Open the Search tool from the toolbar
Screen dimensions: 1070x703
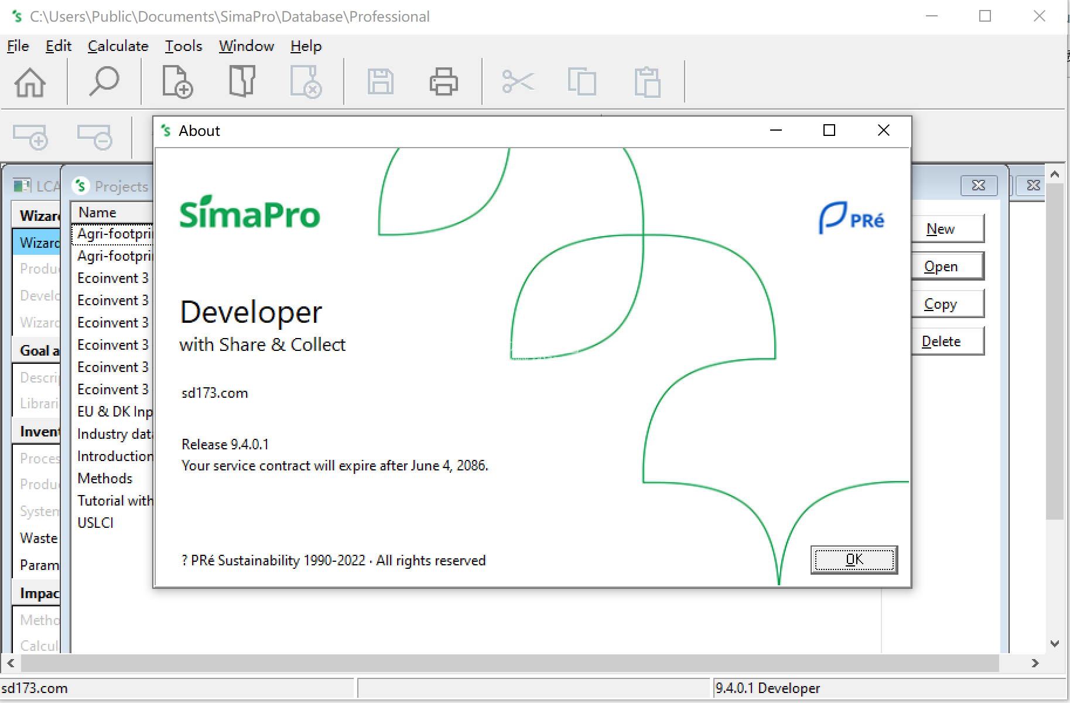pos(104,82)
